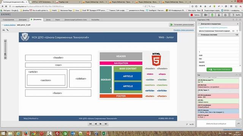
Task: Select the pencil drawing tool
Action: pyautogui.click(x=7, y=30)
